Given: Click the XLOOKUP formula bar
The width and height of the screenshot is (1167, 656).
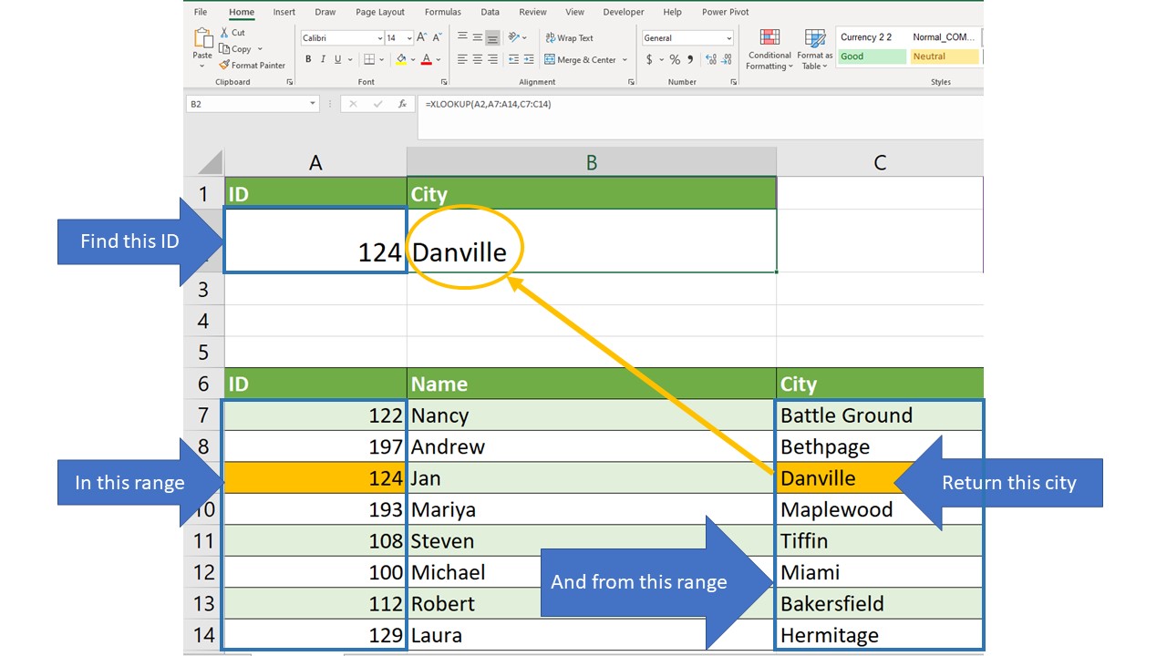Looking at the screenshot, I should pyautogui.click(x=701, y=118).
